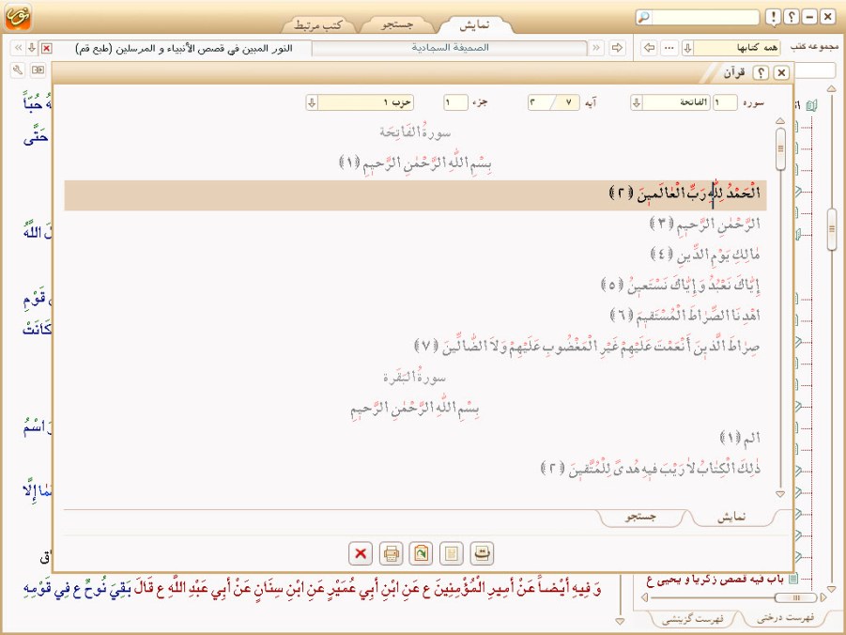
Task: Click the rightmost toolbar icon in the Quran dialog
Action: pyautogui.click(x=482, y=553)
